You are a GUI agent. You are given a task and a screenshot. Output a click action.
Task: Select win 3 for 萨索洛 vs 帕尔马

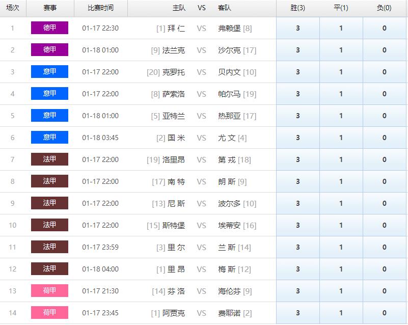pyautogui.click(x=298, y=94)
